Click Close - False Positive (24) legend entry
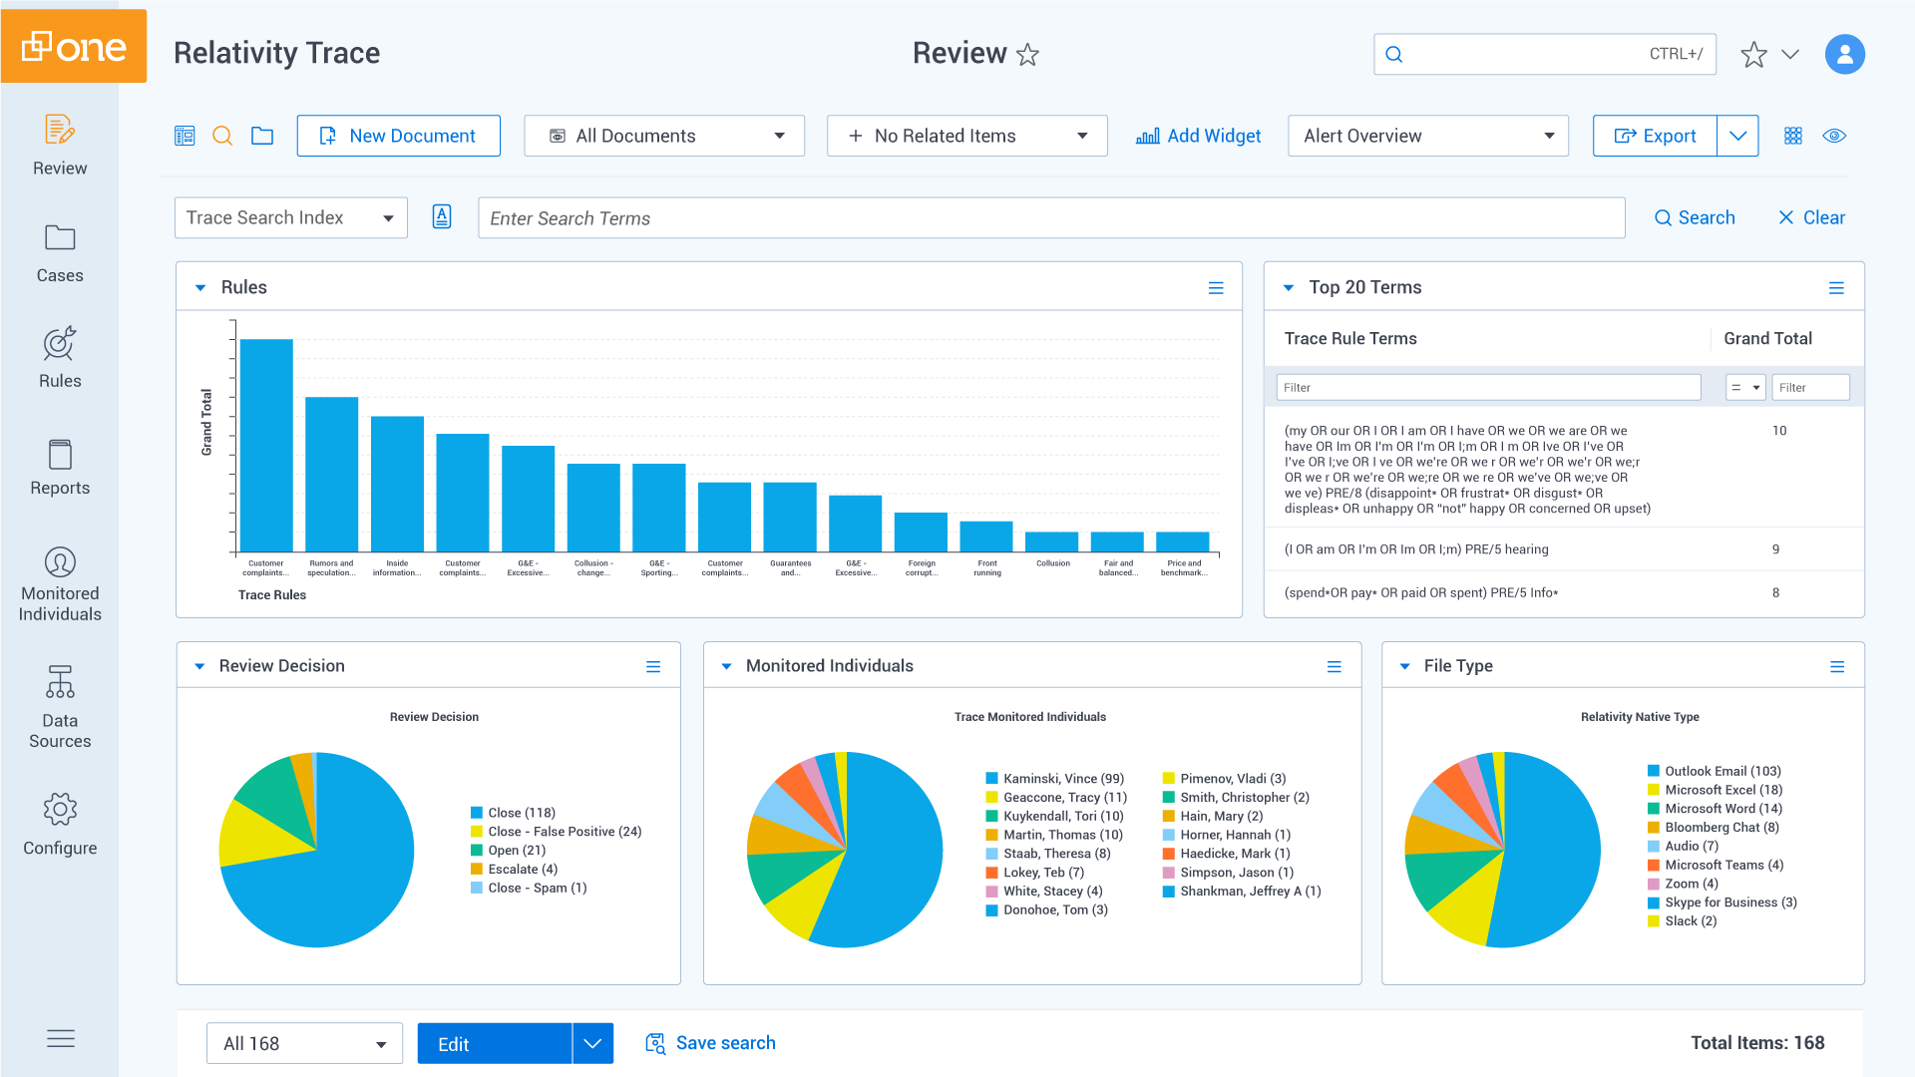1915x1077 pixels. [557, 832]
